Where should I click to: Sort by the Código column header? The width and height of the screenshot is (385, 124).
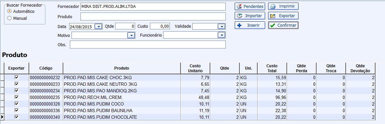click(46, 68)
